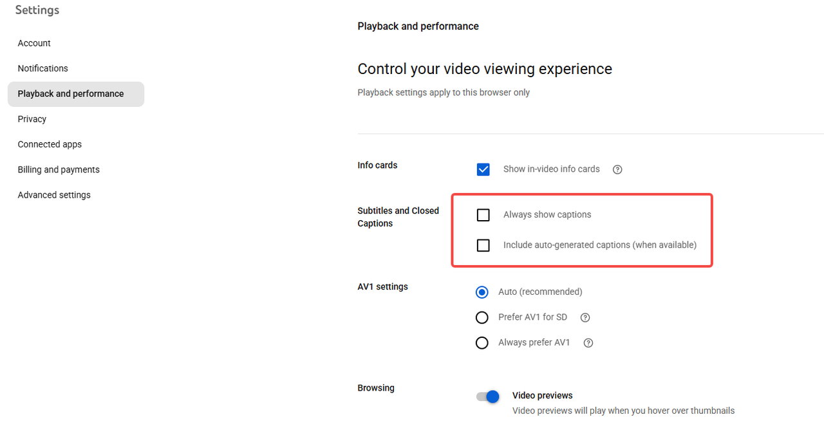Turn off the Video previews toggle

(x=488, y=396)
